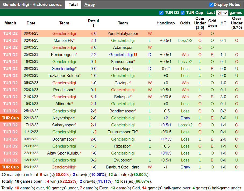
Task: Select the Total tab
Action: (x=73, y=4)
